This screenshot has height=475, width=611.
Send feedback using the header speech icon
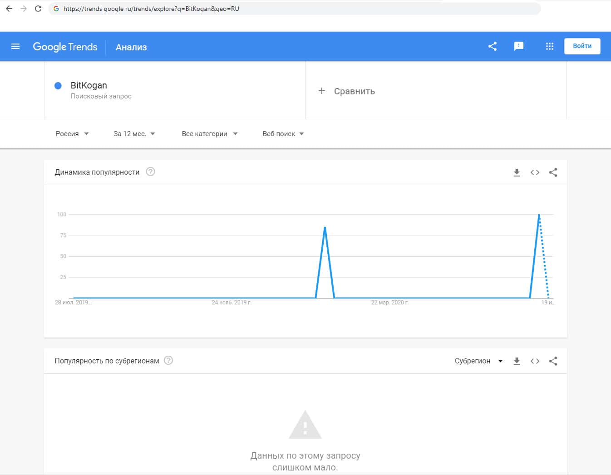tap(518, 46)
